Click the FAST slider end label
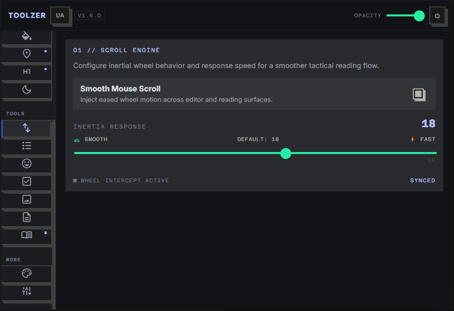Viewport: 454px width, 311px height. point(428,140)
